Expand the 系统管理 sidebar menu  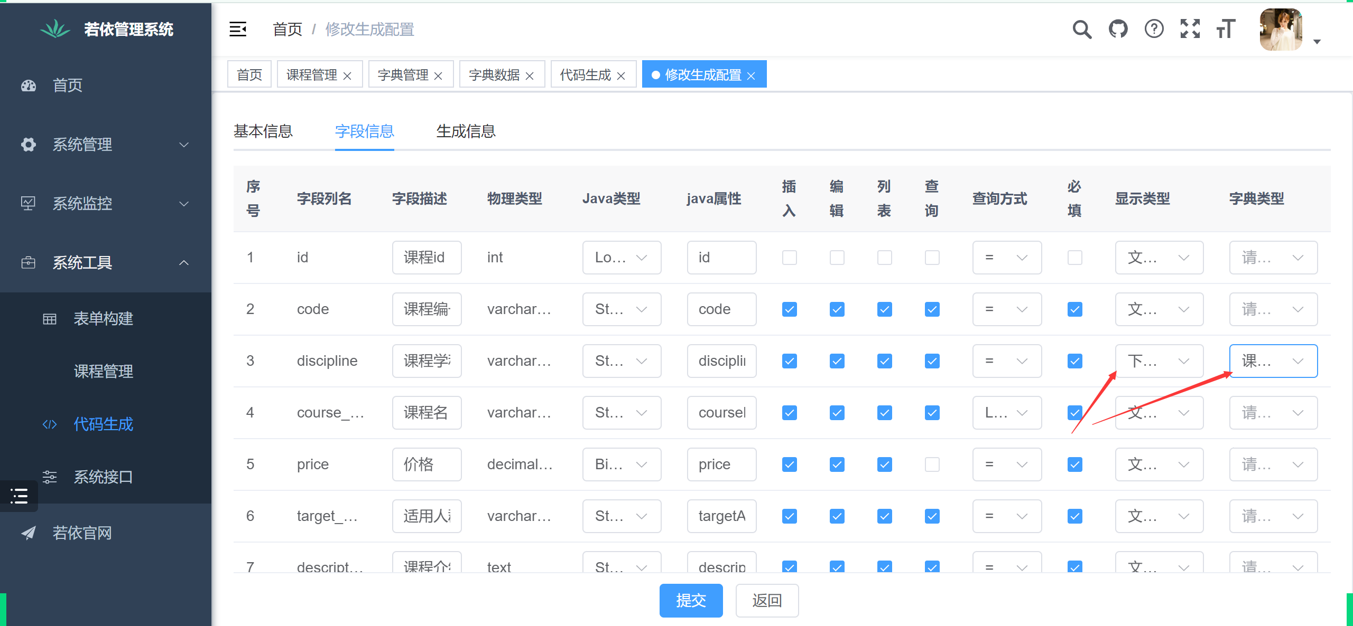105,144
